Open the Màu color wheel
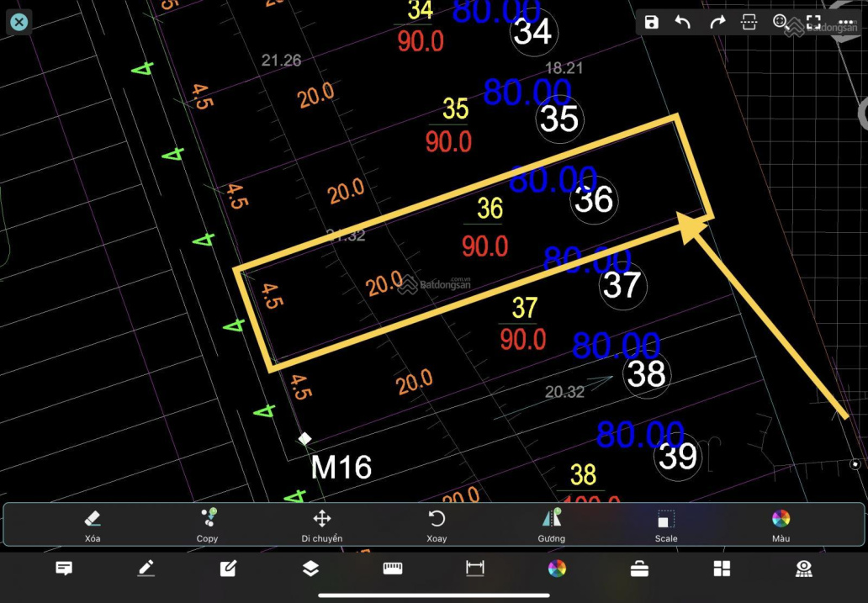Screen dimensions: 868x603 point(781,525)
